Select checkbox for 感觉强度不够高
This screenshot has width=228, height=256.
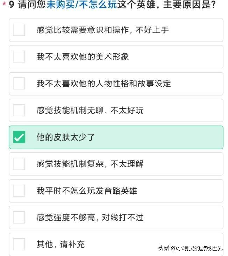19,217
